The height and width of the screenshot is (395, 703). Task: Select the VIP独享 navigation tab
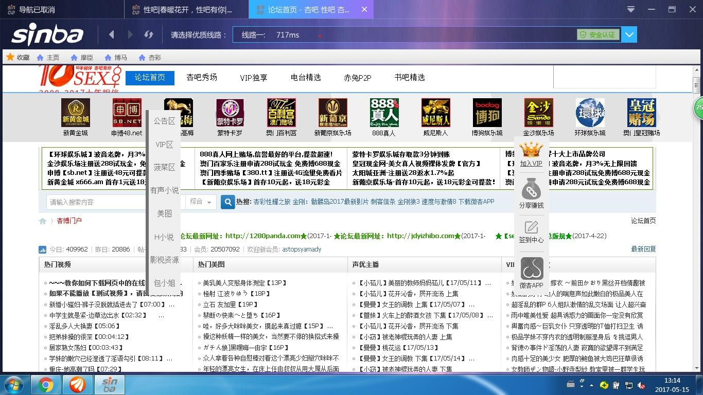click(254, 78)
